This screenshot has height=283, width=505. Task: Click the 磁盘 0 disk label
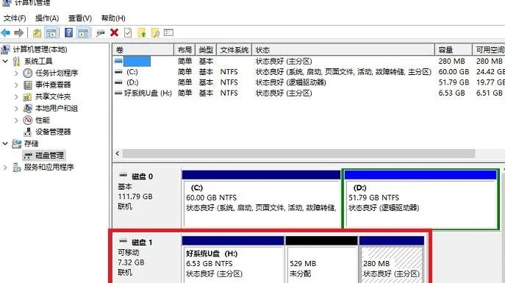tap(142, 176)
